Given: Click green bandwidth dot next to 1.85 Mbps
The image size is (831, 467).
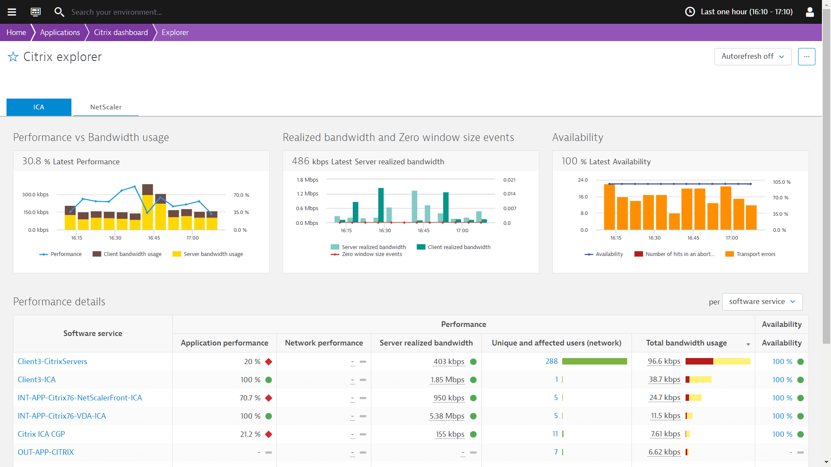Looking at the screenshot, I should (473, 380).
